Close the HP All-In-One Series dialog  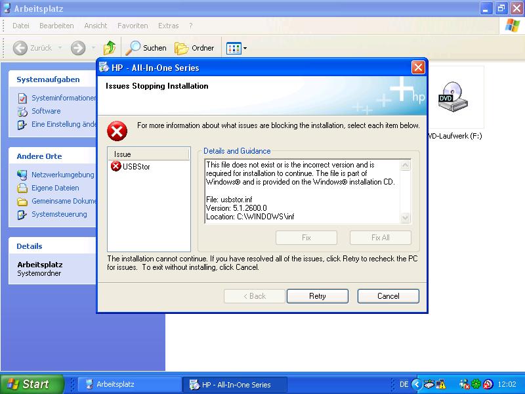(x=418, y=68)
